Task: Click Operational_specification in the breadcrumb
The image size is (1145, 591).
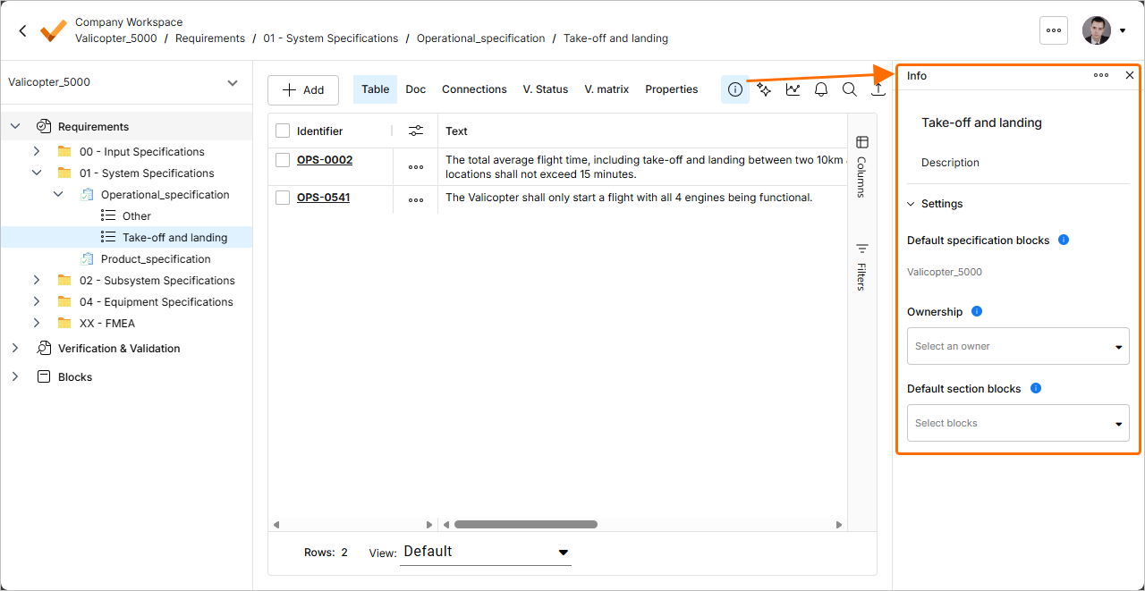Action: click(x=480, y=38)
